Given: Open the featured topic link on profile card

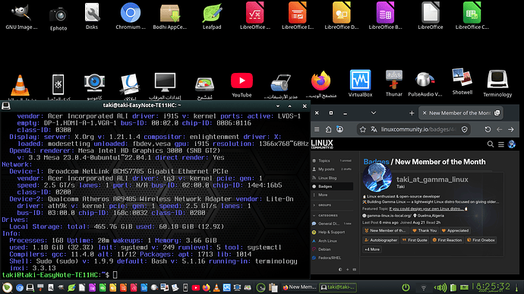Looking at the screenshot, I should 427,209.
